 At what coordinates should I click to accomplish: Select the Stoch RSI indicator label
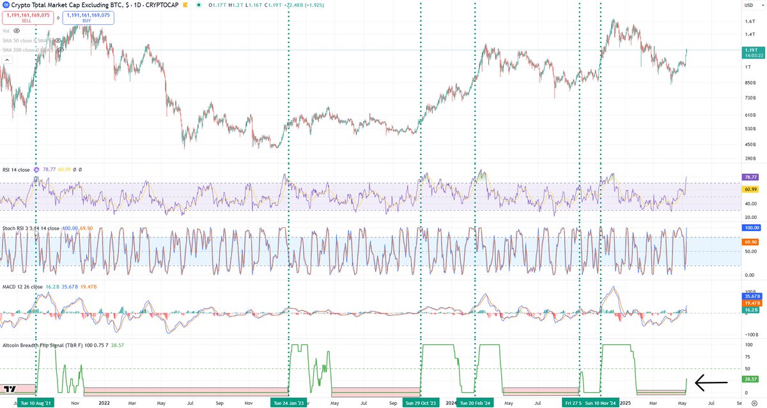(x=29, y=227)
